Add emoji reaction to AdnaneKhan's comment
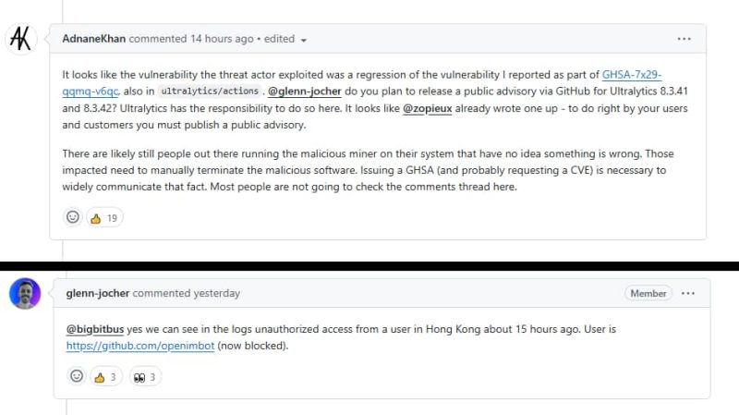 point(72,217)
